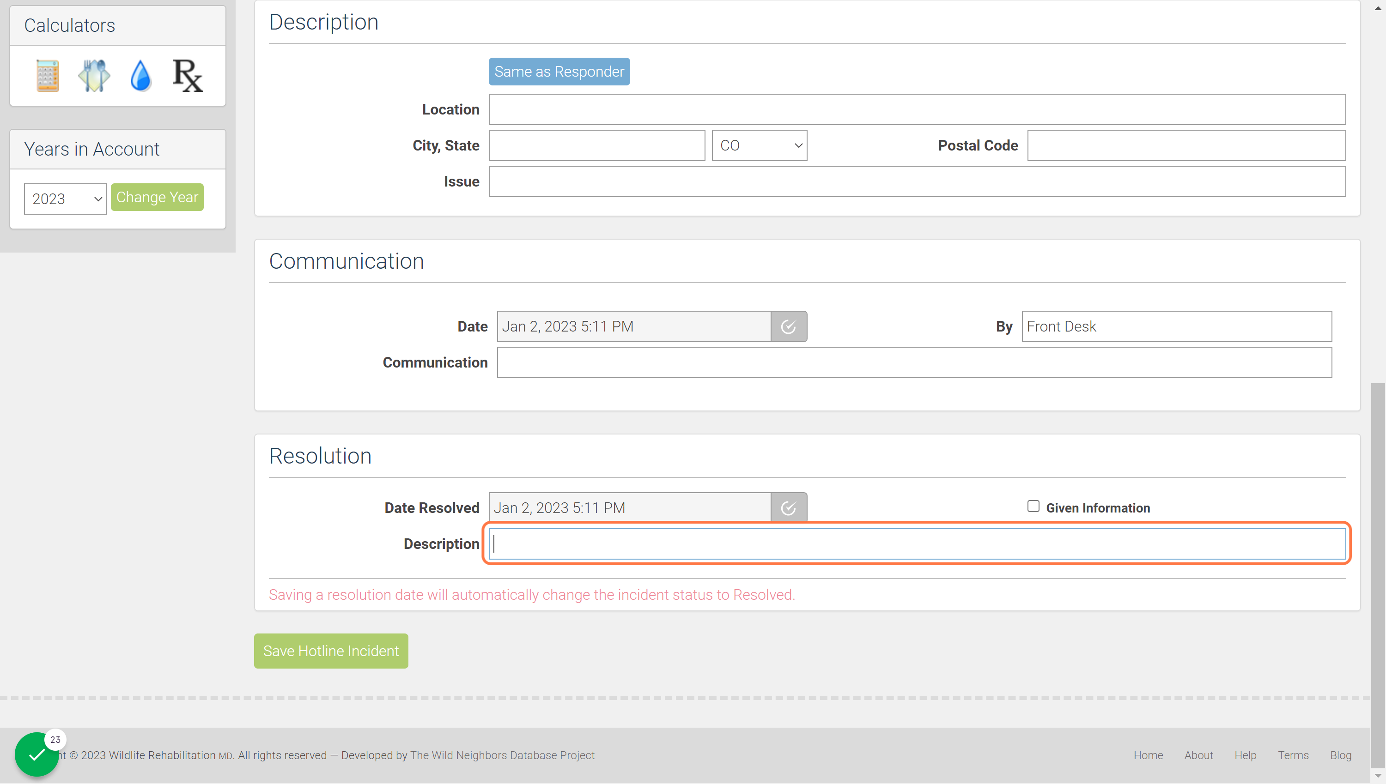Click the Date Resolved field
This screenshot has width=1386, height=784.
point(629,507)
